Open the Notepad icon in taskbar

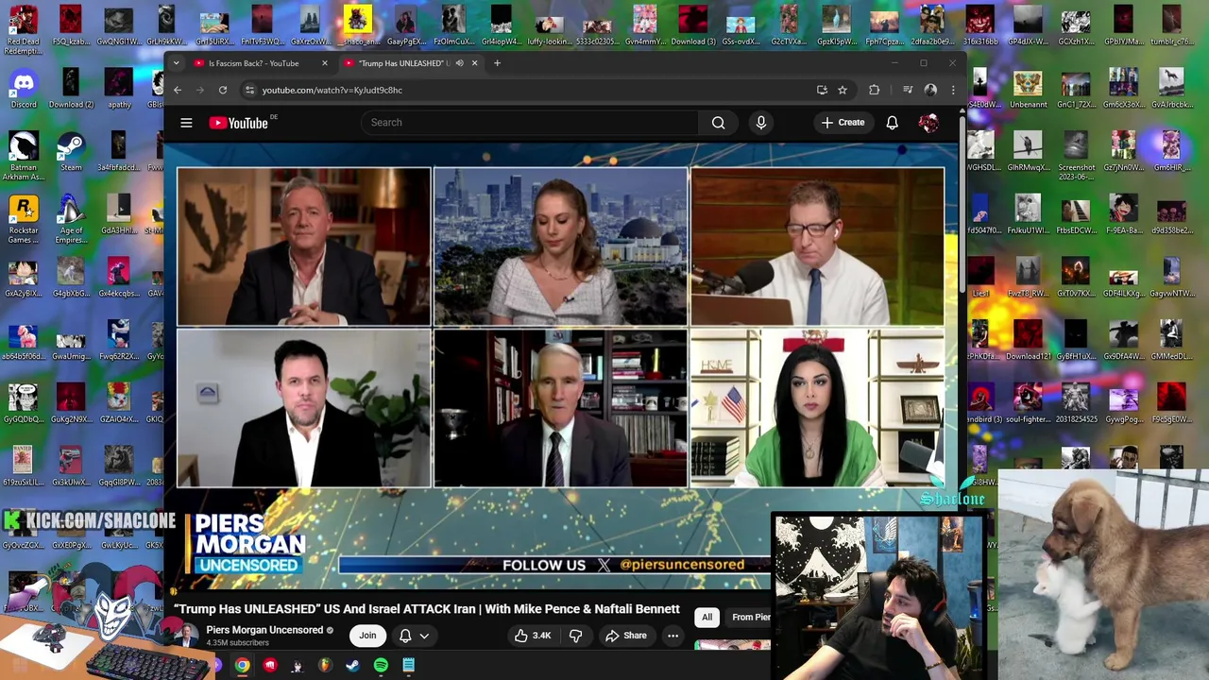click(408, 665)
